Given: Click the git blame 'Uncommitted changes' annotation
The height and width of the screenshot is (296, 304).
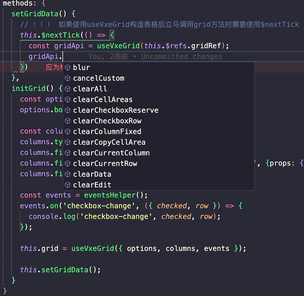Looking at the screenshot, I should tap(182, 57).
